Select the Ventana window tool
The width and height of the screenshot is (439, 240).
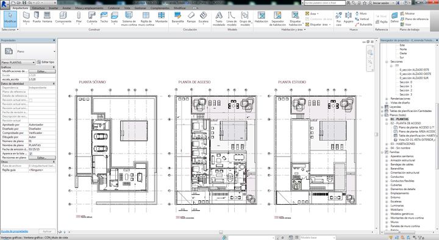[47, 17]
